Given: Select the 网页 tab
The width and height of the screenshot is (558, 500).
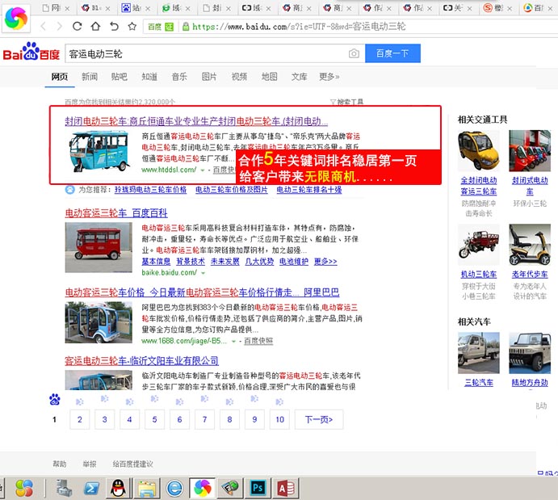Looking at the screenshot, I should (60, 77).
